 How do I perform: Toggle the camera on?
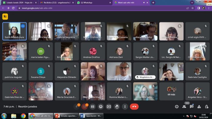(84, 107)
